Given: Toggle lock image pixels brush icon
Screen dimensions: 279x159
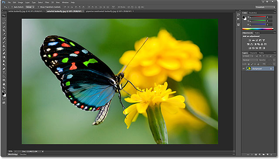Looking at the screenshot, I should point(252,64).
